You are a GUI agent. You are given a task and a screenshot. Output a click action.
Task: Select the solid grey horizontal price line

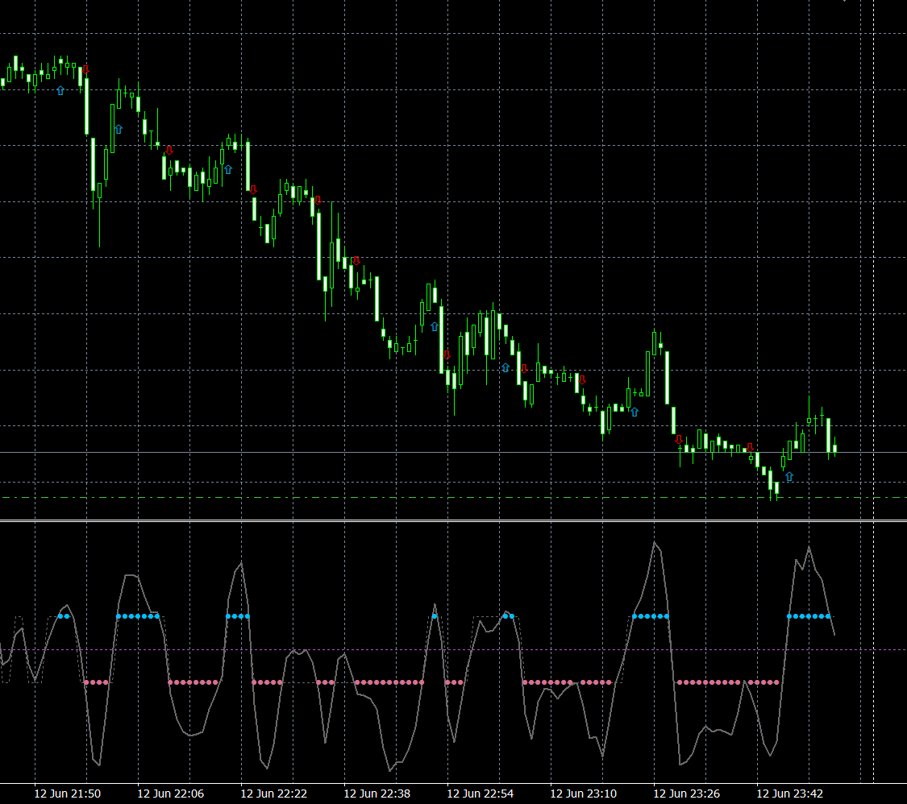[453, 453]
